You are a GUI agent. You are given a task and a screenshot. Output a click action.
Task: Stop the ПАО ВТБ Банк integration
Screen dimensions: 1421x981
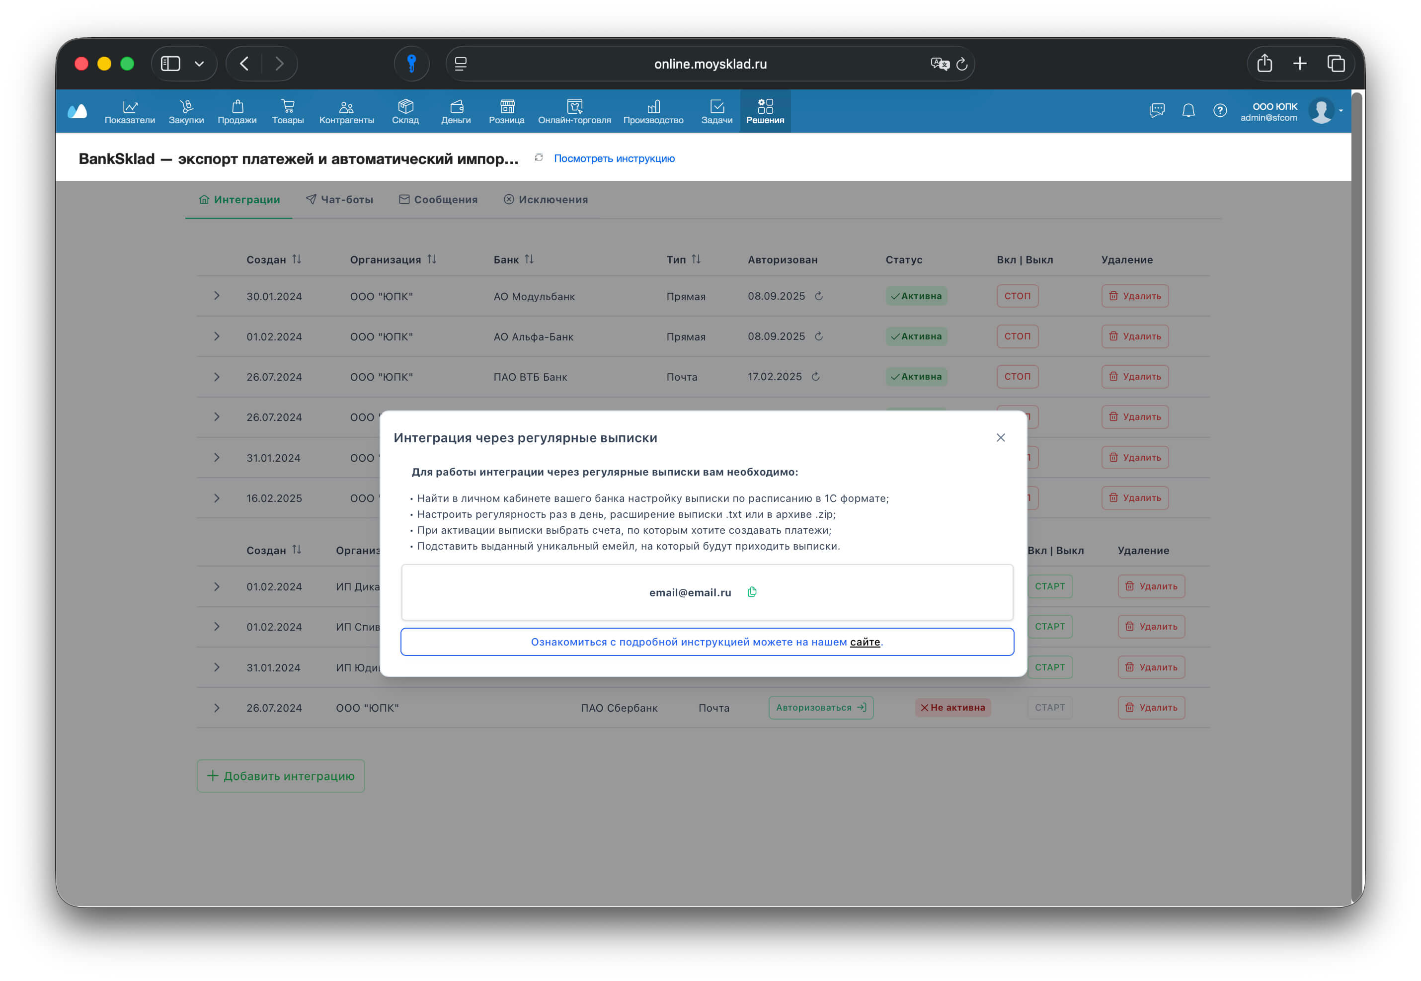click(1018, 376)
